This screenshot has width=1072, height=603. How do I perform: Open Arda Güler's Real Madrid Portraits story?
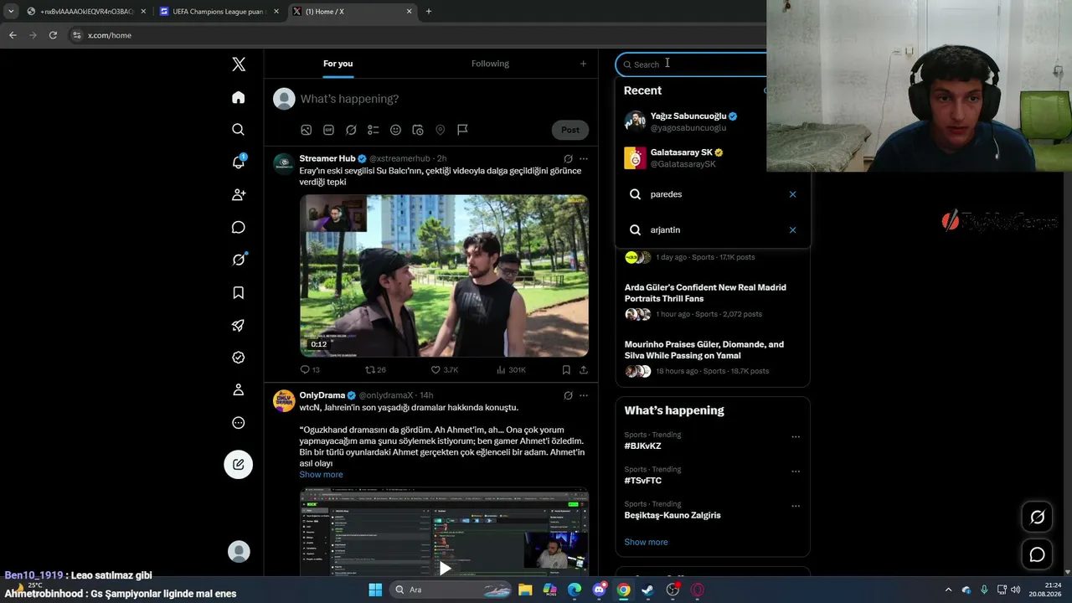713,301
